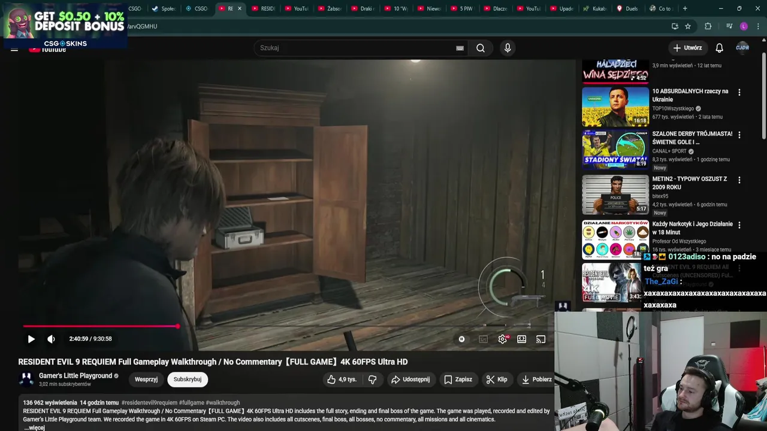Open the browser extensions puzzle icon
Image resolution: width=767 pixels, height=431 pixels.
(708, 26)
